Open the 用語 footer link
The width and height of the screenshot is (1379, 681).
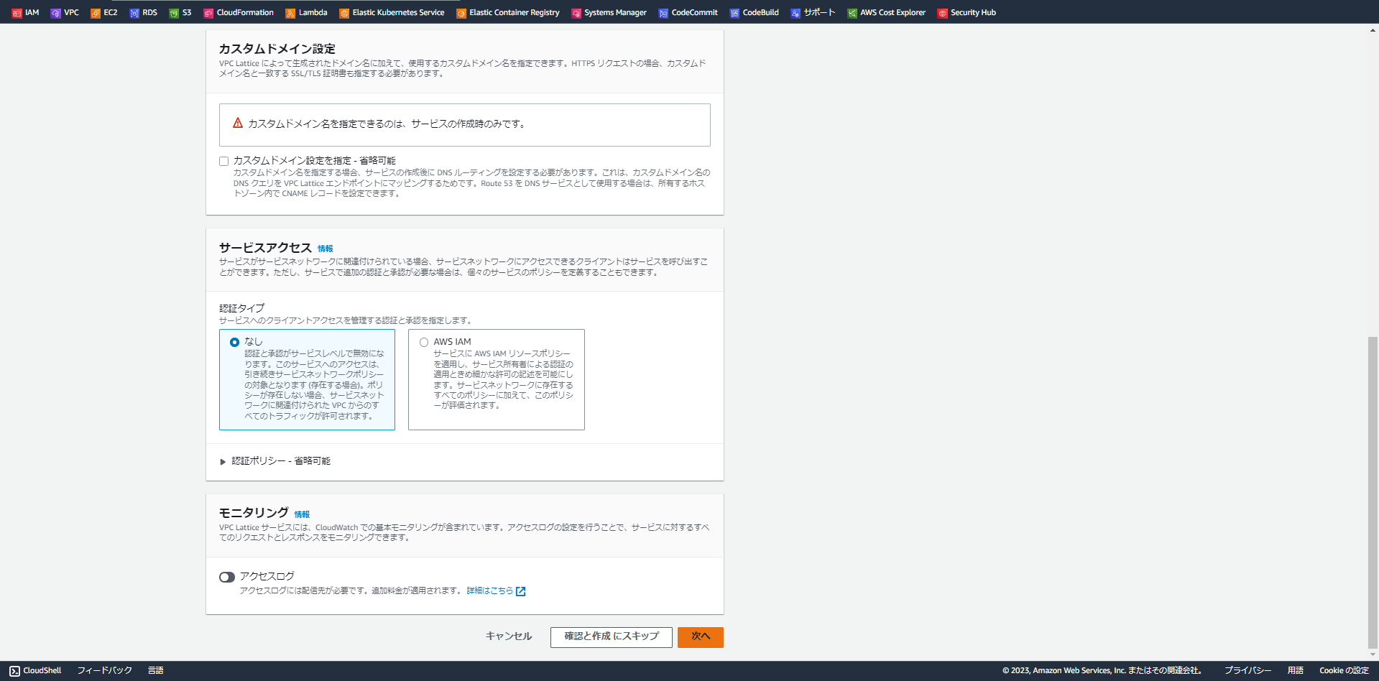click(1296, 670)
